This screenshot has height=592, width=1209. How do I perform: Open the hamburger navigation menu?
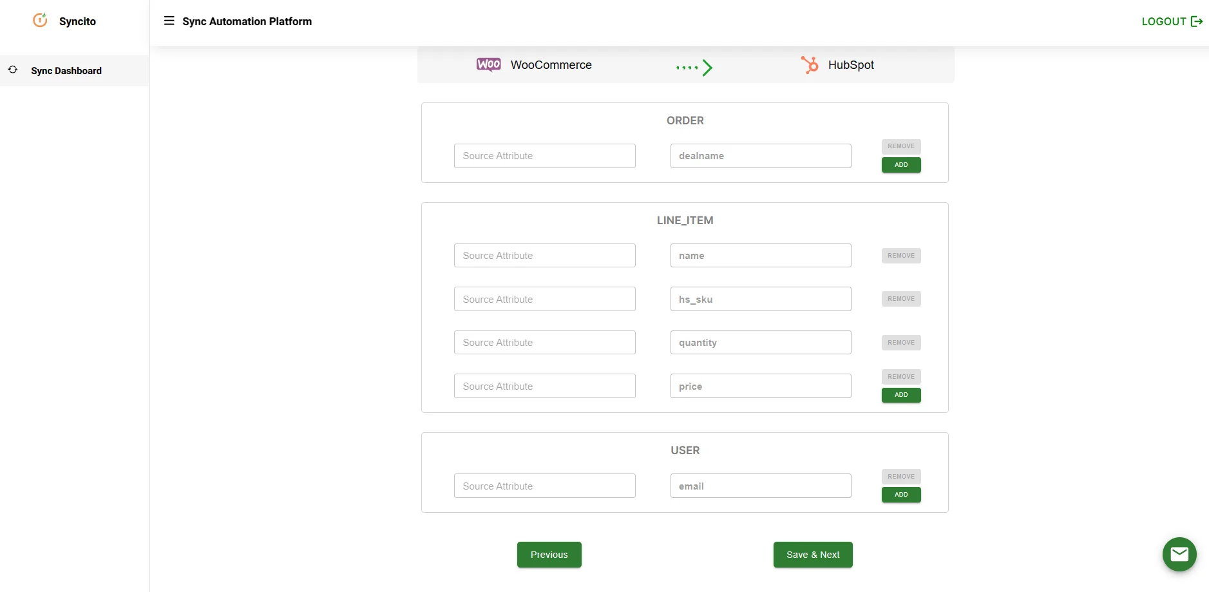(x=169, y=21)
